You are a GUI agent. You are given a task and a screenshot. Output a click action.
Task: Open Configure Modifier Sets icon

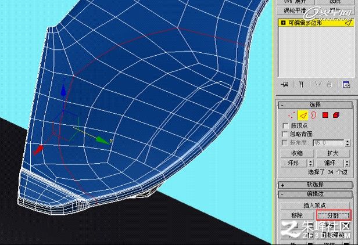point(346,85)
